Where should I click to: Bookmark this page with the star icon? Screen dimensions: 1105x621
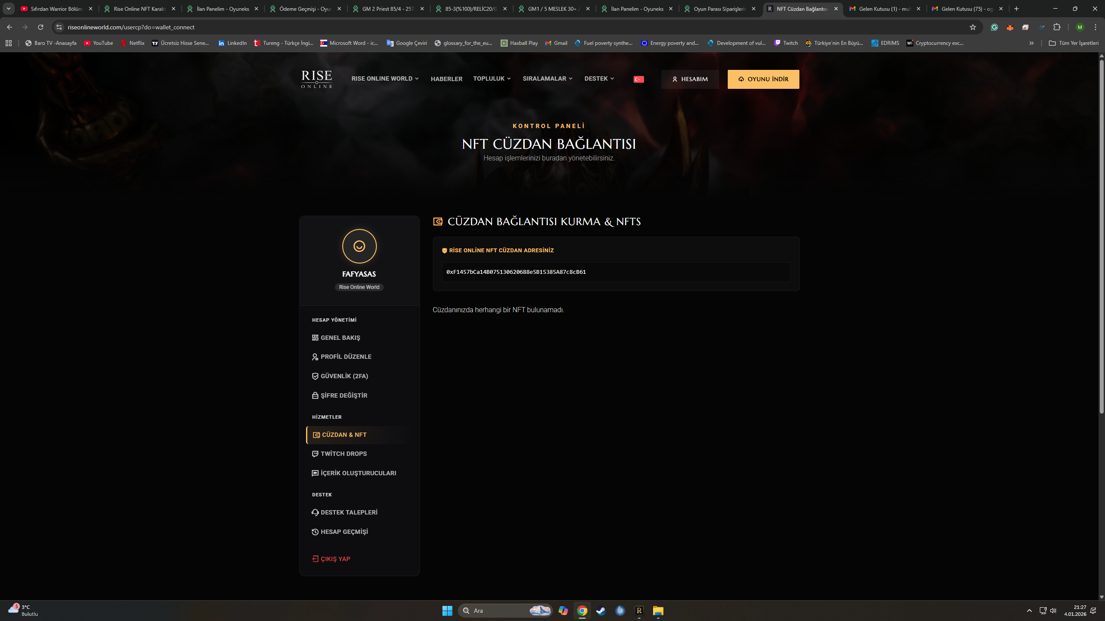click(972, 27)
